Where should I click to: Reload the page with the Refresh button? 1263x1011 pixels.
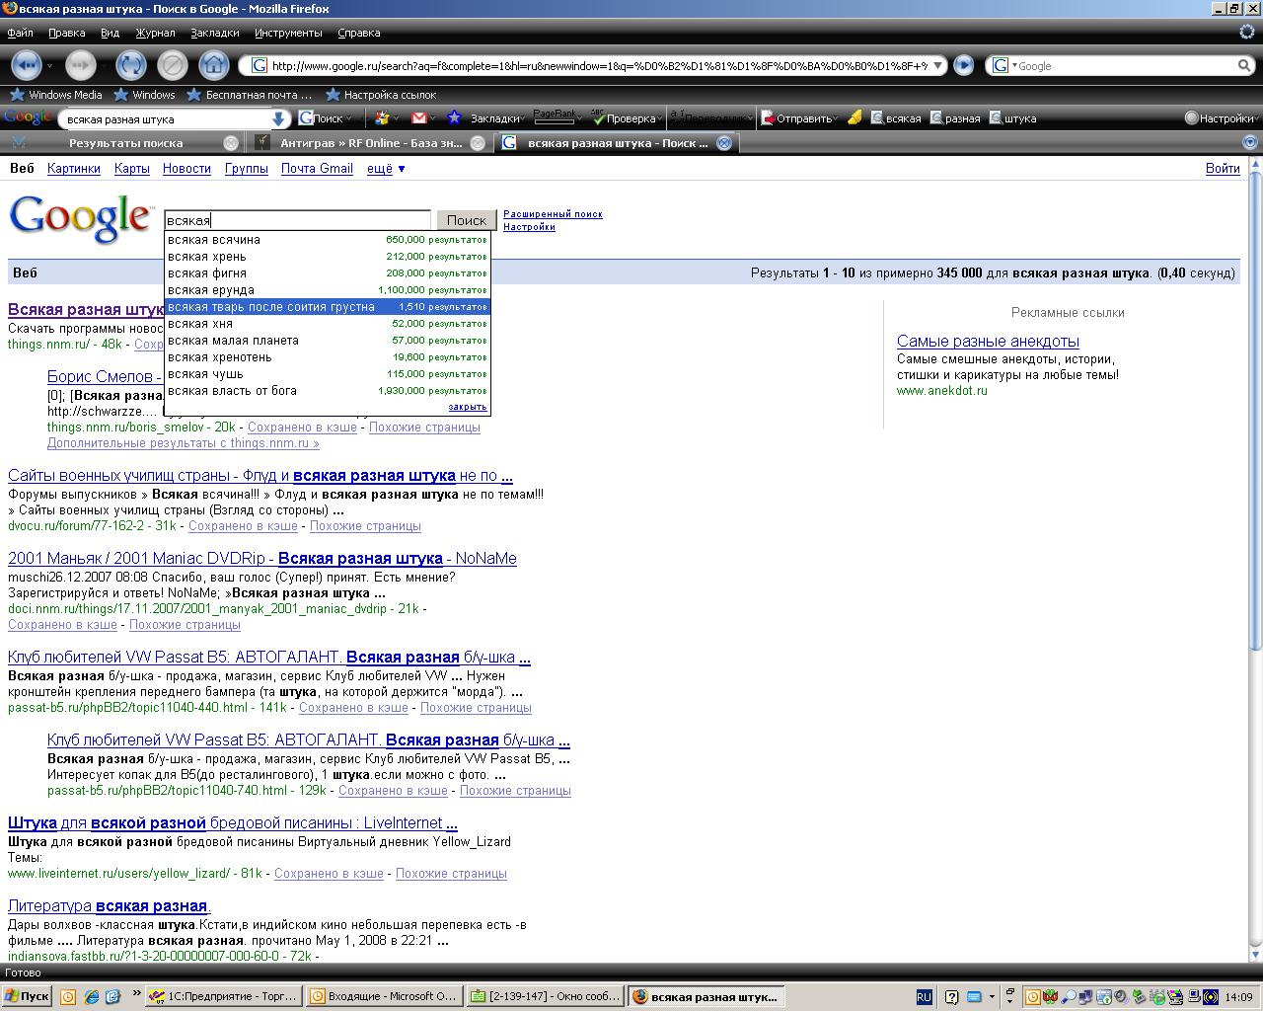click(130, 65)
